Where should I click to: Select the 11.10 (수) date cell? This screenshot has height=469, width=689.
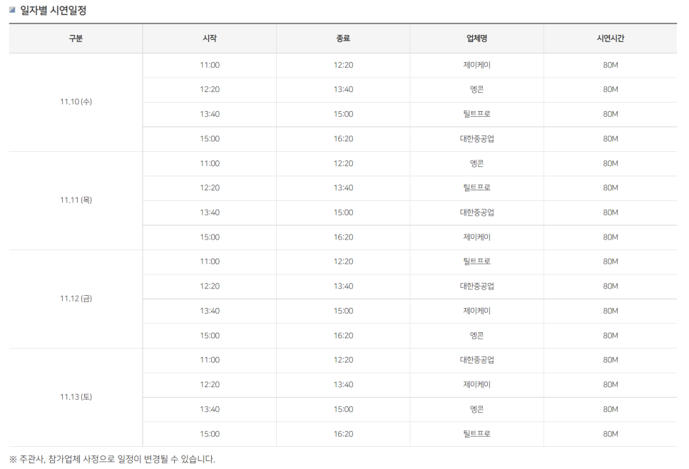[x=76, y=102]
